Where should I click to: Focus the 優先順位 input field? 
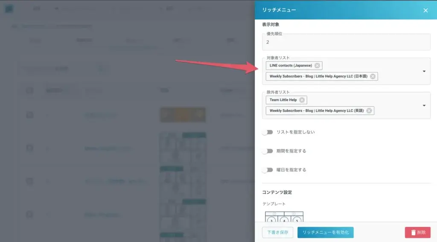point(346,42)
